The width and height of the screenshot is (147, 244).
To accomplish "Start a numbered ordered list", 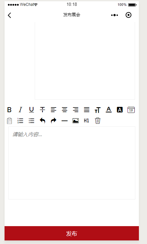I will coord(20,121).
